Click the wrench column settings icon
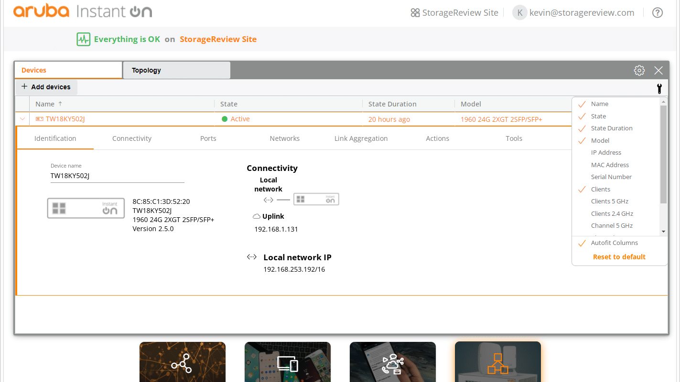Image resolution: width=680 pixels, height=382 pixels. [659, 88]
